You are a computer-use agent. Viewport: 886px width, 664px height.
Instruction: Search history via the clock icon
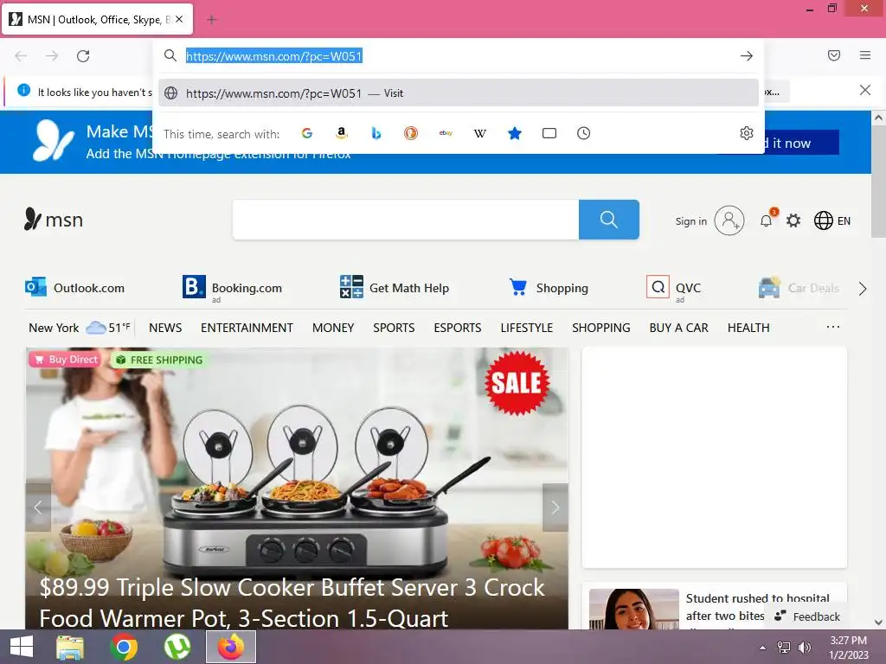click(584, 133)
